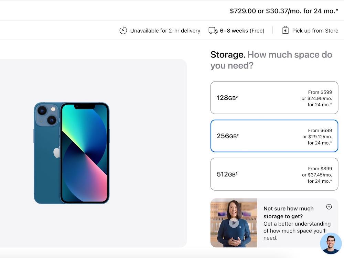
Task: Select the 128GB storage option
Action: 274,98
